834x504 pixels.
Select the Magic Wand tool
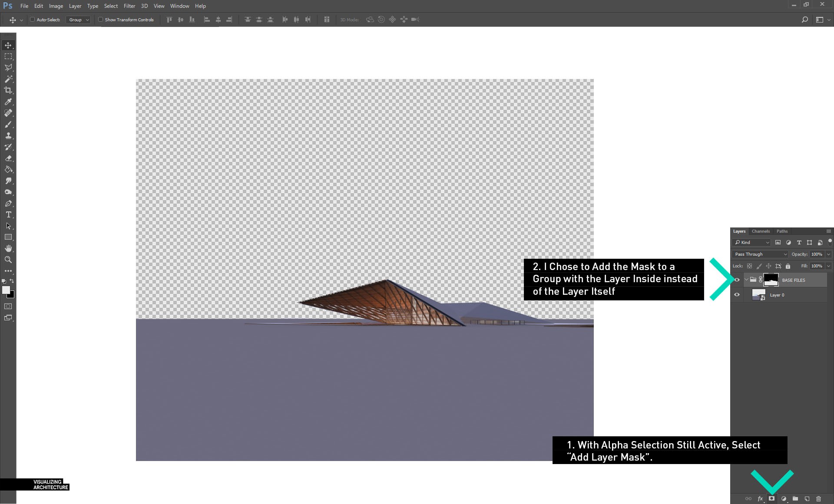tap(8, 79)
